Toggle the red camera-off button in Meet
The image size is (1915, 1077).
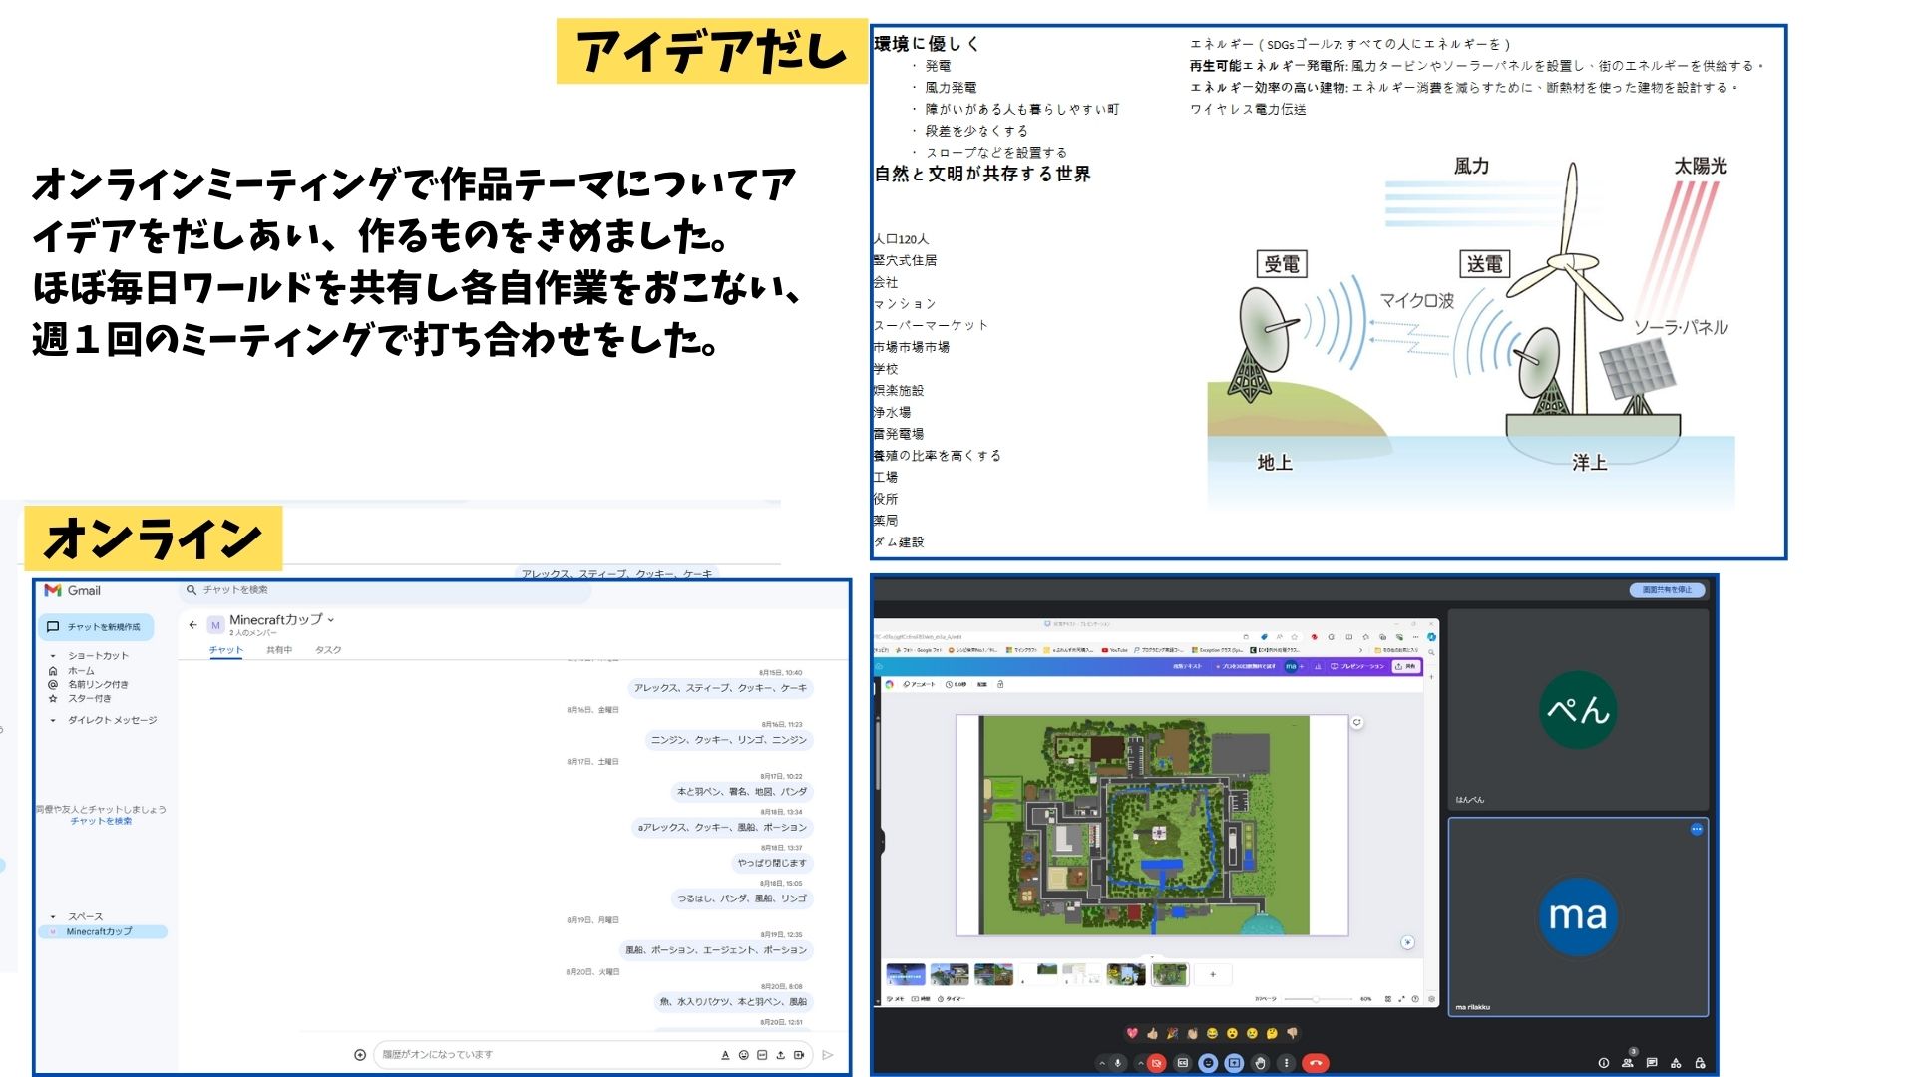point(1156,1063)
